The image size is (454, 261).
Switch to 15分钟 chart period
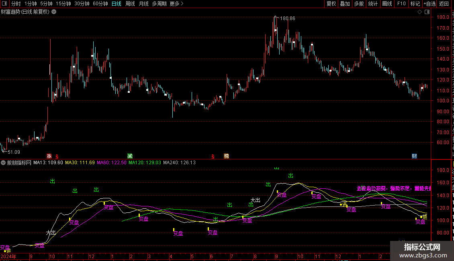(x=63, y=4)
